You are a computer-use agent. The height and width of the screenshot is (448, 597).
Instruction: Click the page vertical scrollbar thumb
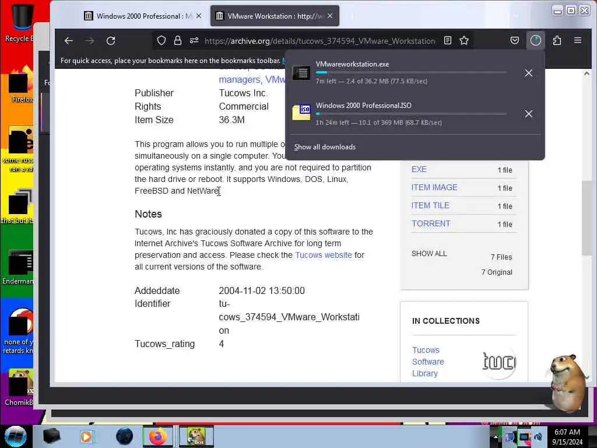587,218
